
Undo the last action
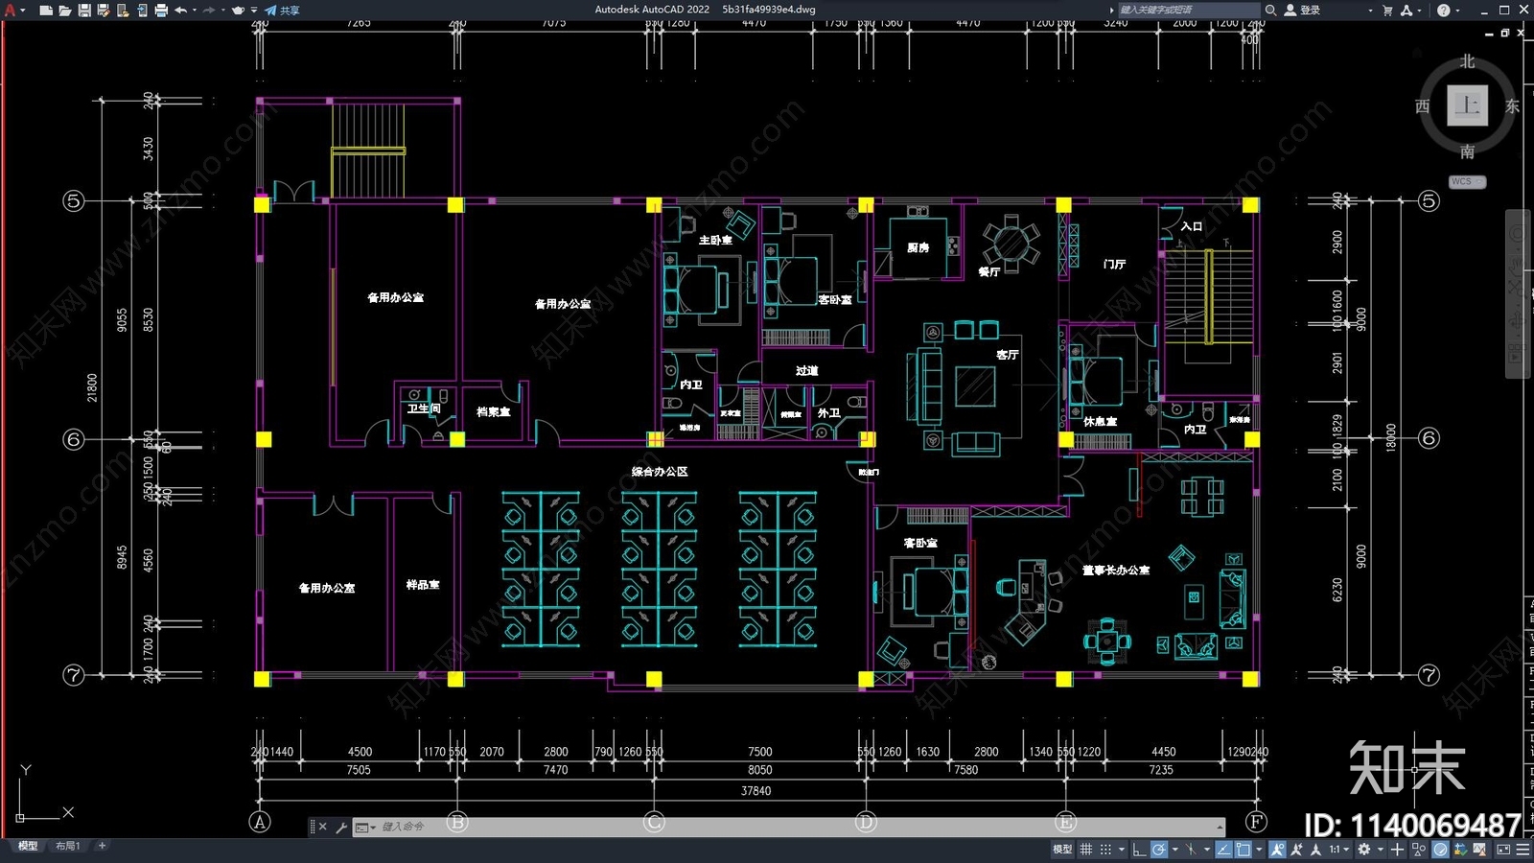pos(180,10)
